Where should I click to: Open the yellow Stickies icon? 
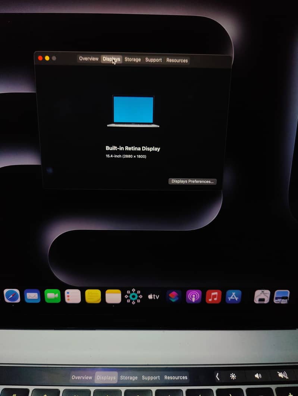tap(93, 296)
